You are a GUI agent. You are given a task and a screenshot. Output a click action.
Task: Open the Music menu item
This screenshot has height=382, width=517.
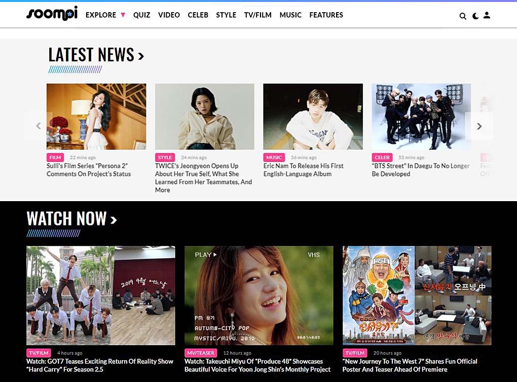(290, 15)
